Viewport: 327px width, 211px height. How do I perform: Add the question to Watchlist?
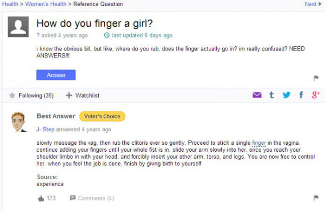click(x=83, y=95)
